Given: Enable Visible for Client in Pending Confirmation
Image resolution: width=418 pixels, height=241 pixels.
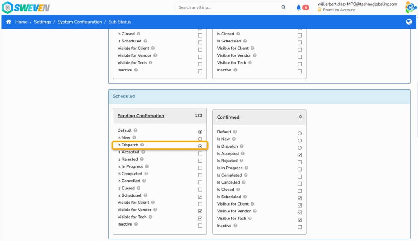Looking at the screenshot, I should (x=200, y=204).
